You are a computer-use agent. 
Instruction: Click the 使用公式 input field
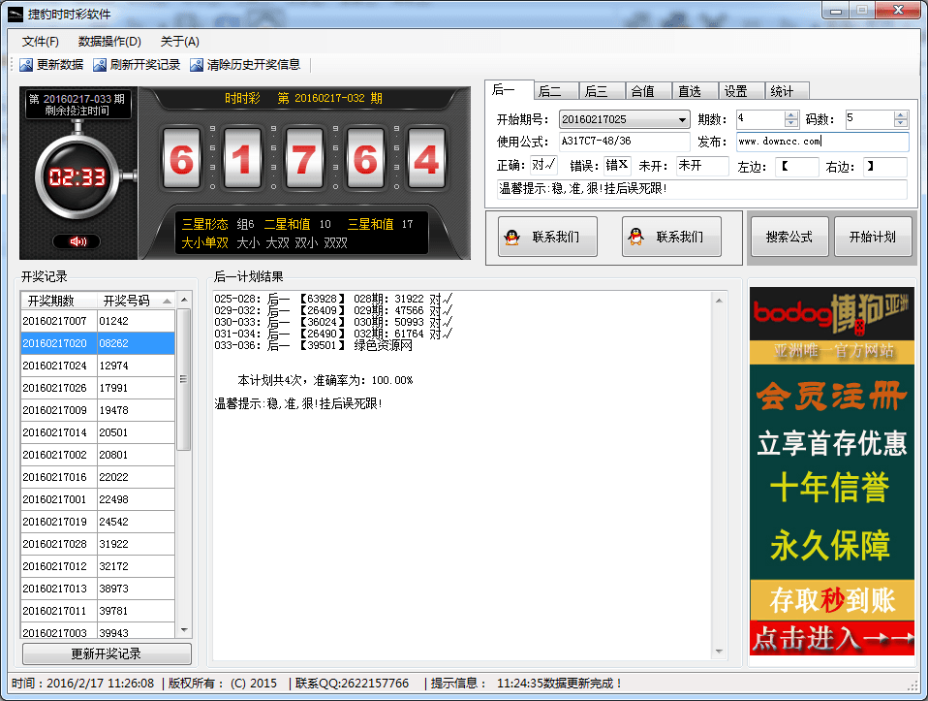[x=624, y=142]
